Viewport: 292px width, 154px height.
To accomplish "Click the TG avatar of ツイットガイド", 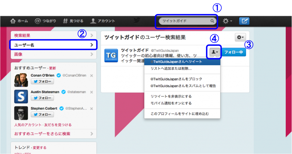I will point(111,56).
